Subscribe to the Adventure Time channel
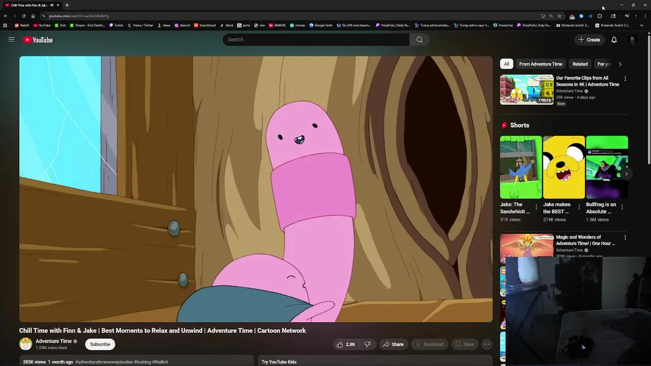 coord(100,344)
